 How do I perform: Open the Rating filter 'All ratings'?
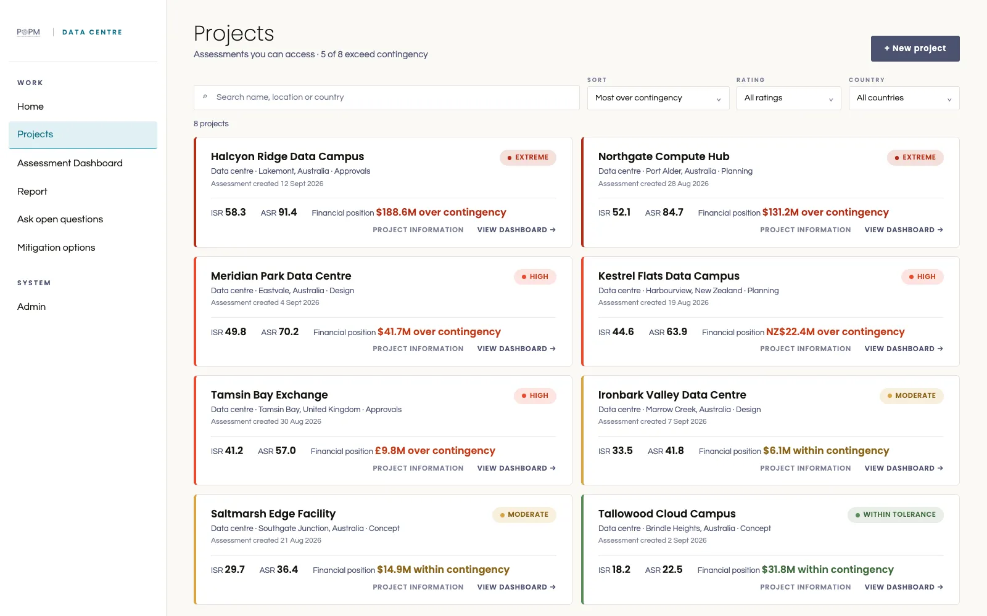tap(788, 98)
